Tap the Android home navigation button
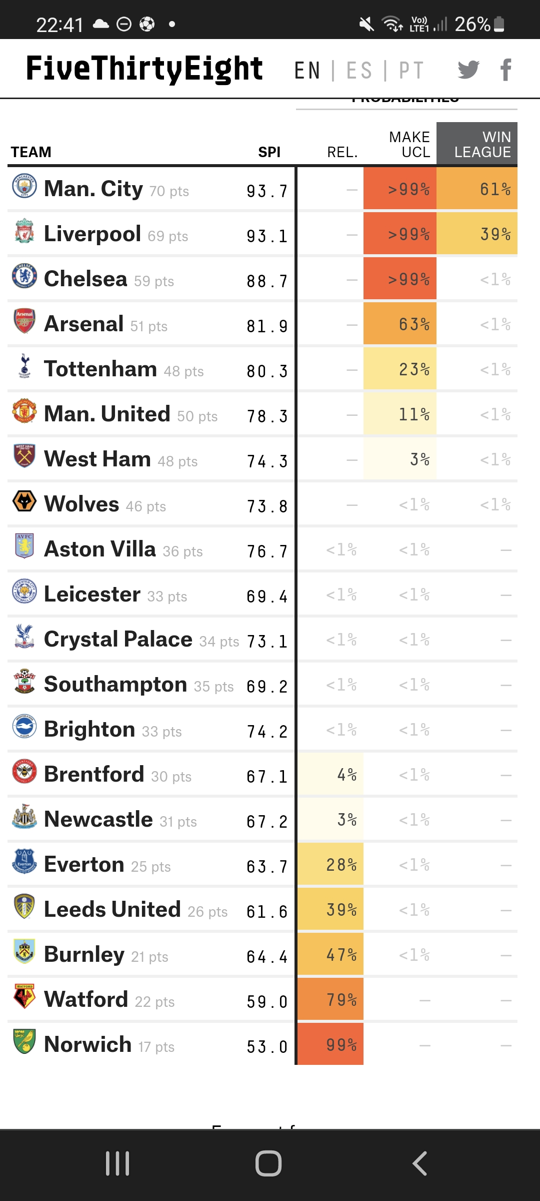This screenshot has width=540, height=1201. (268, 1163)
